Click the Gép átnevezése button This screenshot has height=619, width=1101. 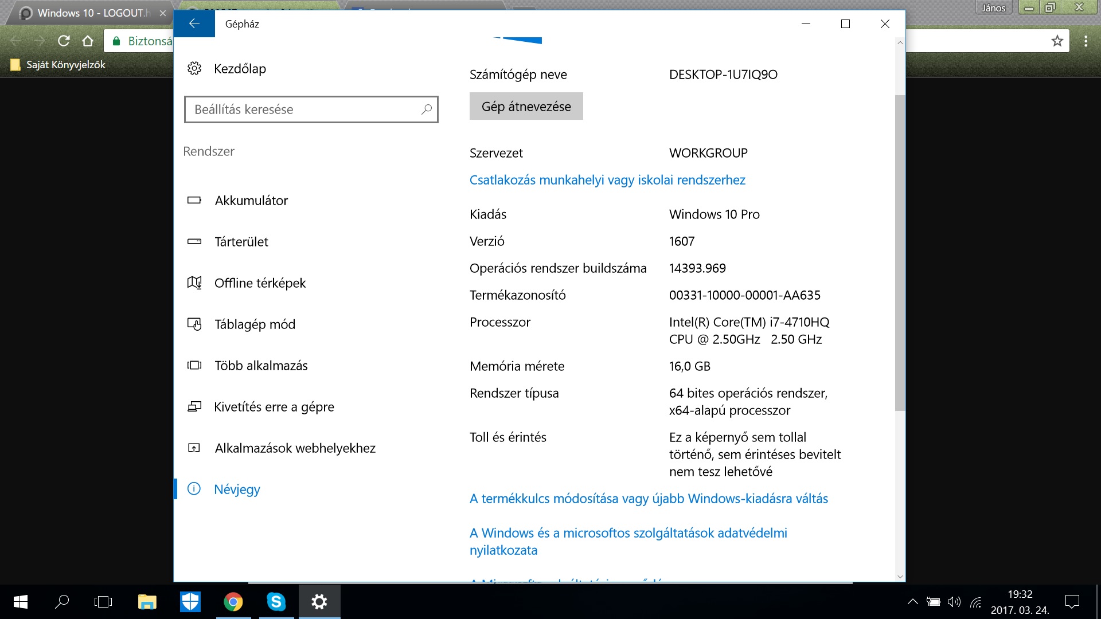[x=526, y=106]
